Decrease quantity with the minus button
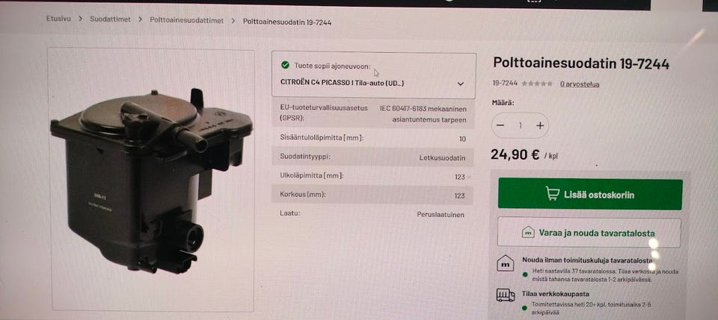718x320 pixels. pyautogui.click(x=500, y=125)
